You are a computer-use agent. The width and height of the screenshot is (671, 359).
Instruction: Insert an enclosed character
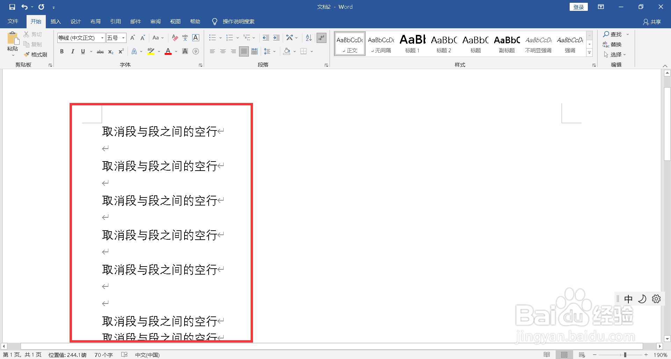pyautogui.click(x=196, y=51)
